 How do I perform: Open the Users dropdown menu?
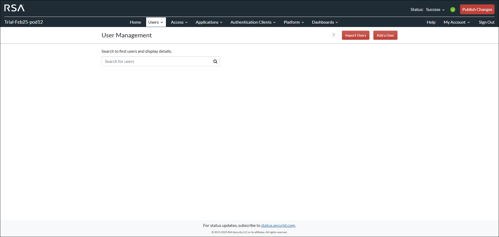tap(156, 22)
